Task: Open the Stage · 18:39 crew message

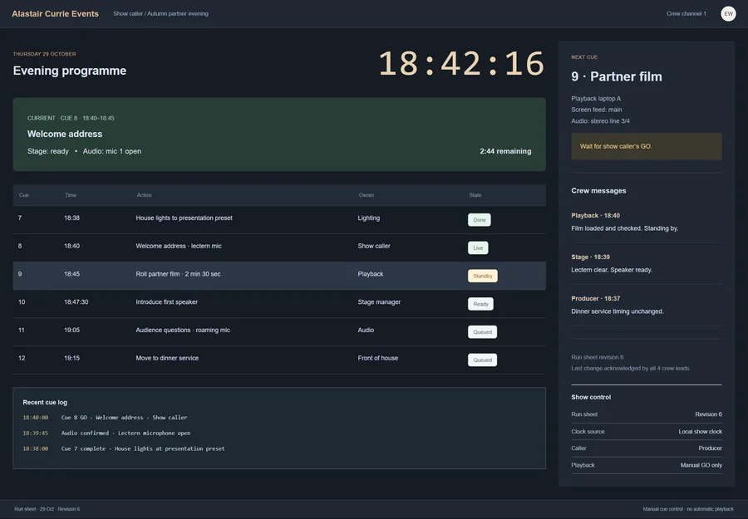Action: coord(647,263)
